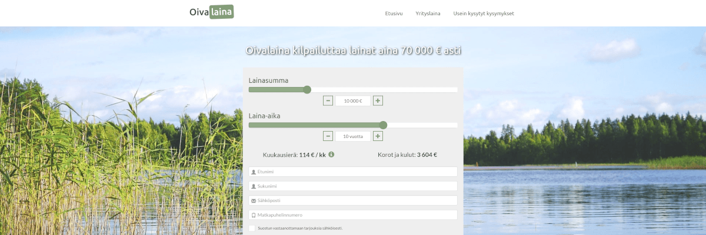Screen dimensions: 706x235
Task: Check the Suostun vastaanottamaan tarjouksia checkbox
Action: (x=252, y=228)
